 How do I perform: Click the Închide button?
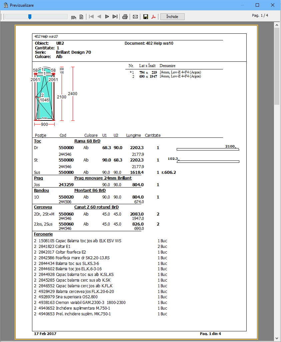(172, 17)
